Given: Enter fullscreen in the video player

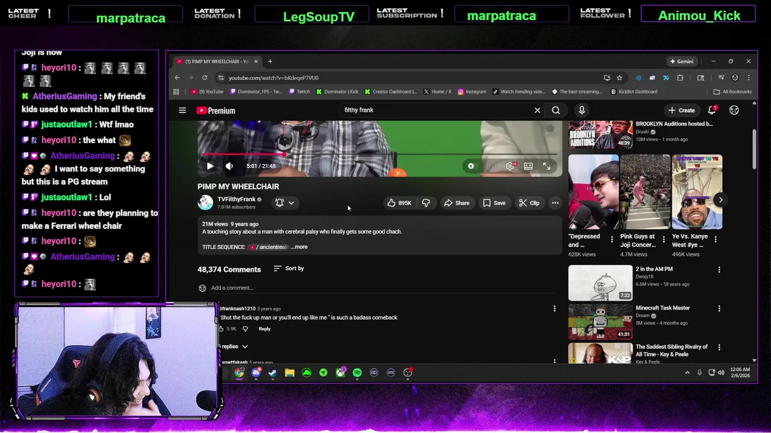Looking at the screenshot, I should (x=546, y=166).
